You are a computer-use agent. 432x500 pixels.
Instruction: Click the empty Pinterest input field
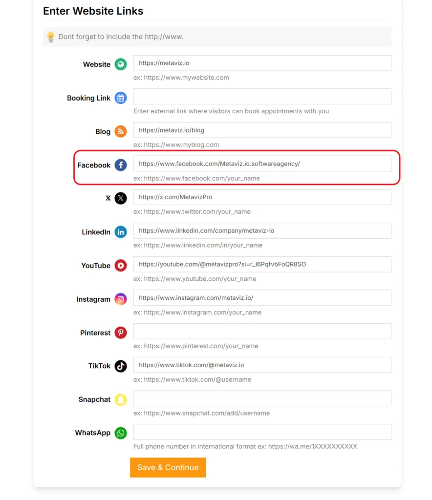pos(262,331)
